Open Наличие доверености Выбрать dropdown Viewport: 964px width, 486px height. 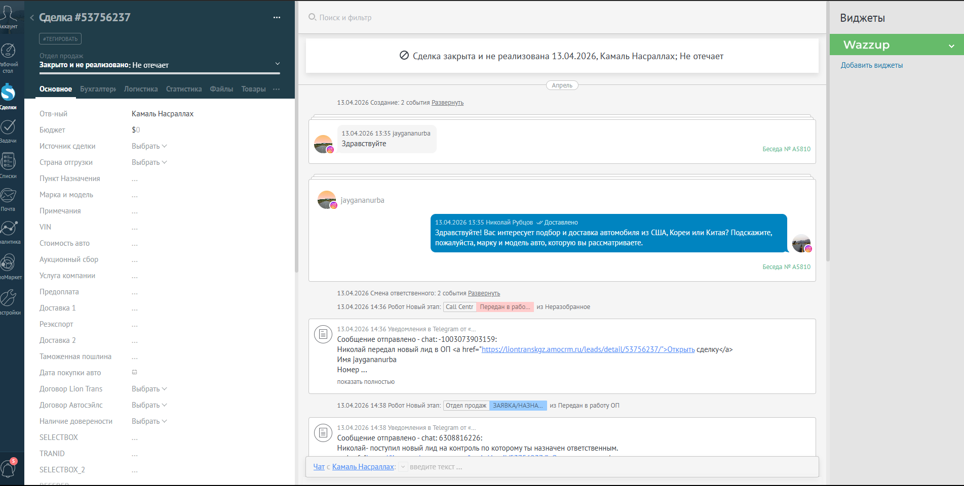[149, 421]
